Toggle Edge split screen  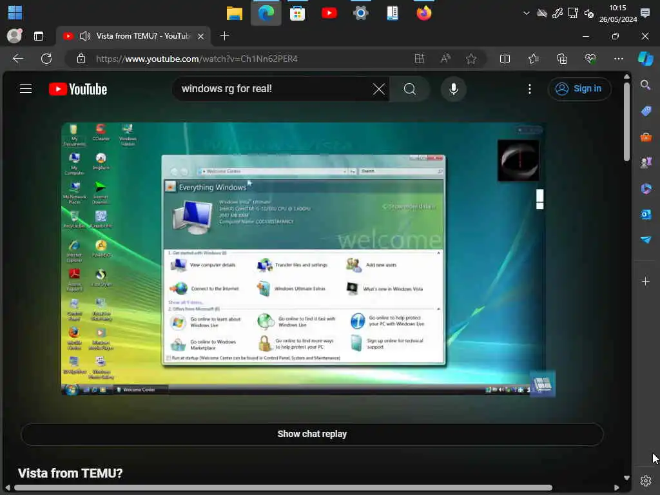[x=505, y=59]
